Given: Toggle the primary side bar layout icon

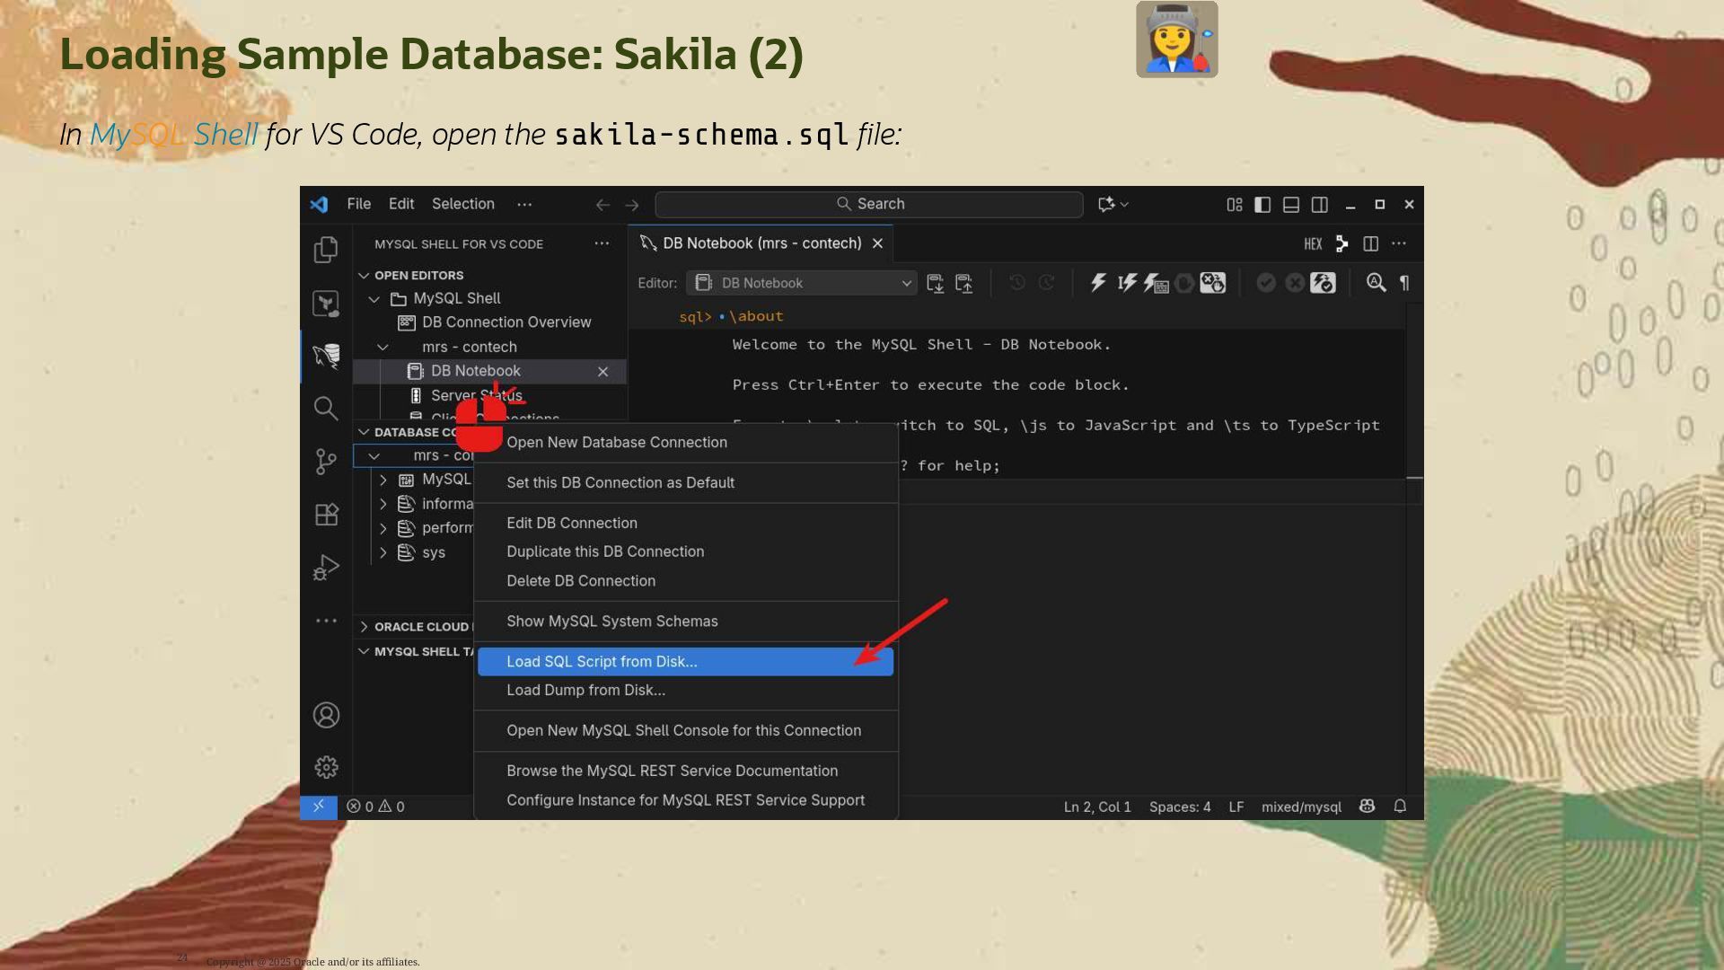Looking at the screenshot, I should tap(1262, 205).
